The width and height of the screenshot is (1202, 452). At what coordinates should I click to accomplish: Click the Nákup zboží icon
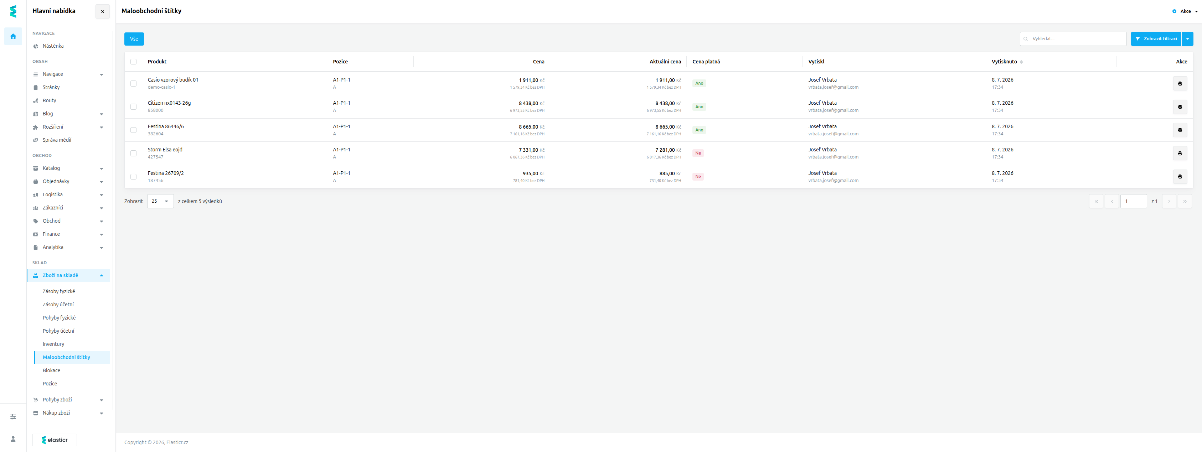(36, 413)
